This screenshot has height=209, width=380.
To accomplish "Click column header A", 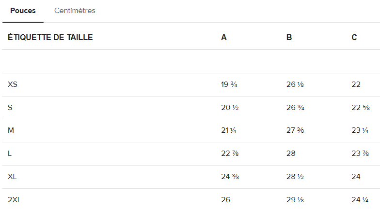I will (224, 38).
